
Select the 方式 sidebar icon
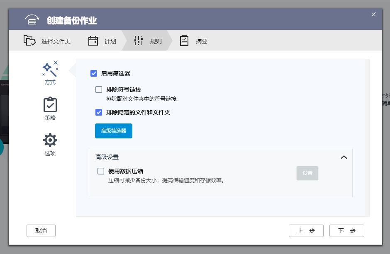pos(50,68)
